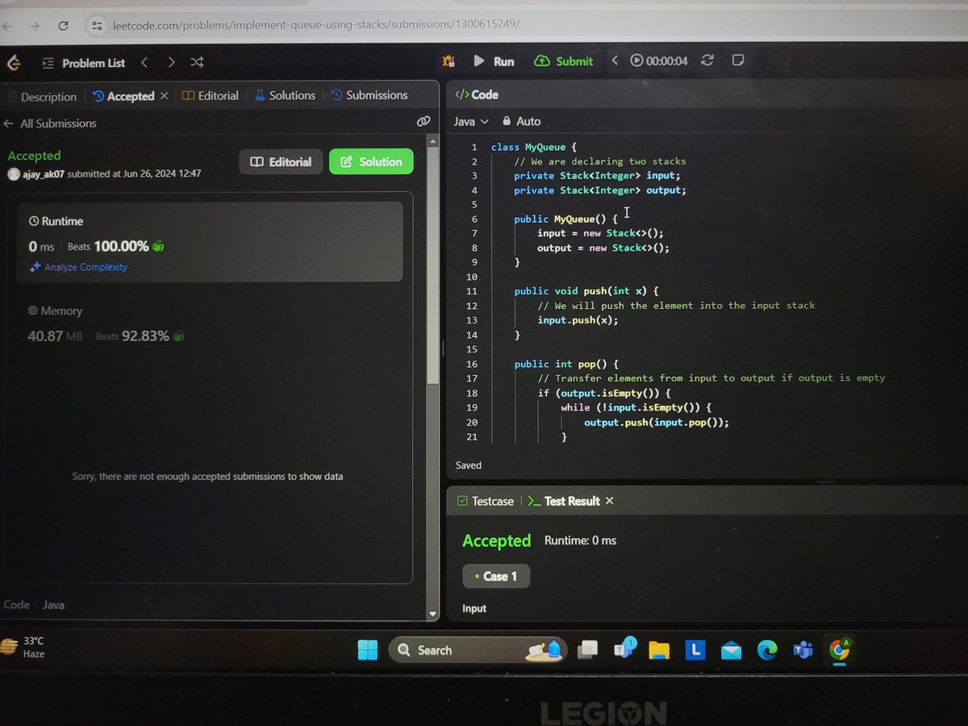This screenshot has width=968, height=726.
Task: Select the Memory card
Action: point(210,323)
